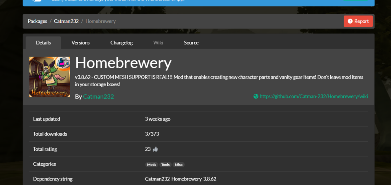This screenshot has width=391, height=185.
Task: Select the Tools category badge
Action: pos(165,164)
